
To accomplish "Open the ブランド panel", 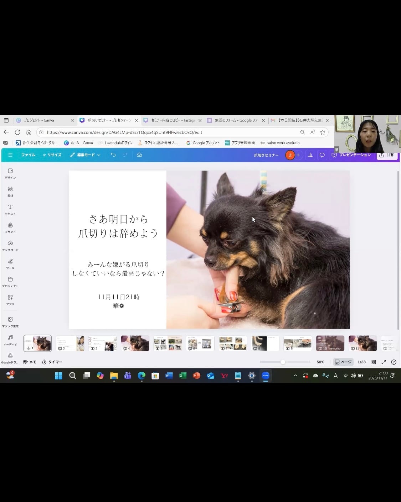I will point(10,227).
